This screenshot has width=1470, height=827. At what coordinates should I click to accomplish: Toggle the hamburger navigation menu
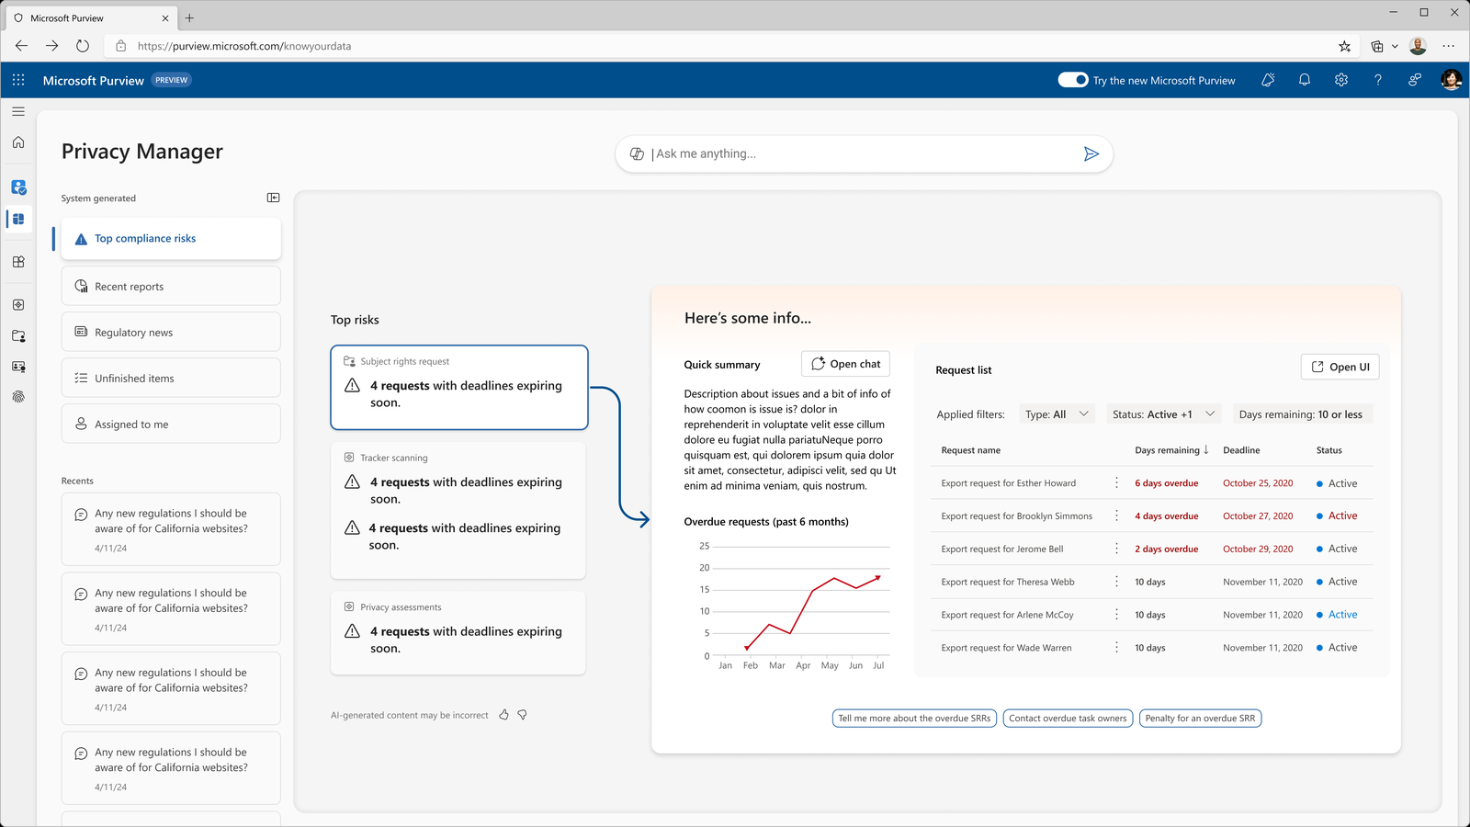click(18, 111)
